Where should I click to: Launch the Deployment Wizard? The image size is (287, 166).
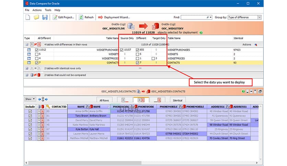(114, 17)
